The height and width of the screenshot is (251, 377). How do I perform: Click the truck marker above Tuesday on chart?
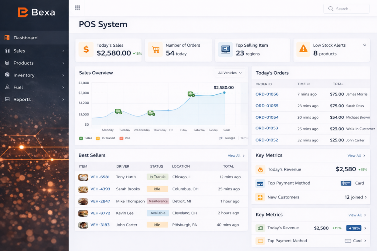point(118,111)
